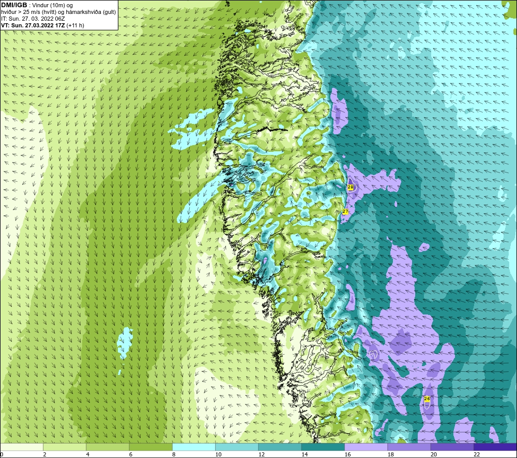Click the legend scale value 22
This screenshot has width=517, height=458.
coord(477,454)
